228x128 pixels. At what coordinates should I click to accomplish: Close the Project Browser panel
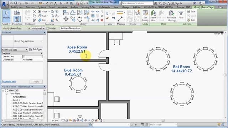[45, 86]
